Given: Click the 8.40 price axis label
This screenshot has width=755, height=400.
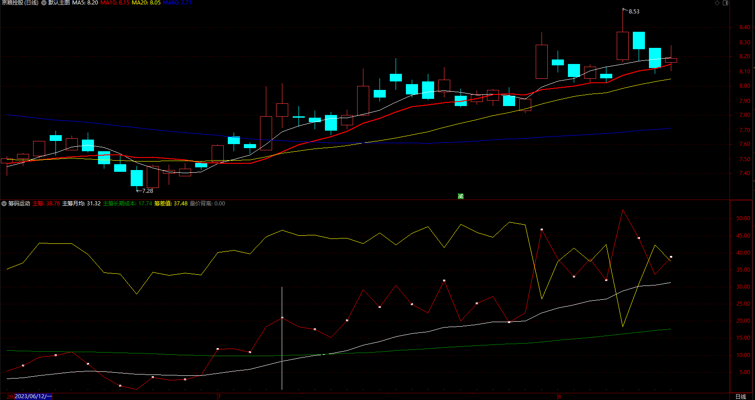Looking at the screenshot, I should 745,27.
